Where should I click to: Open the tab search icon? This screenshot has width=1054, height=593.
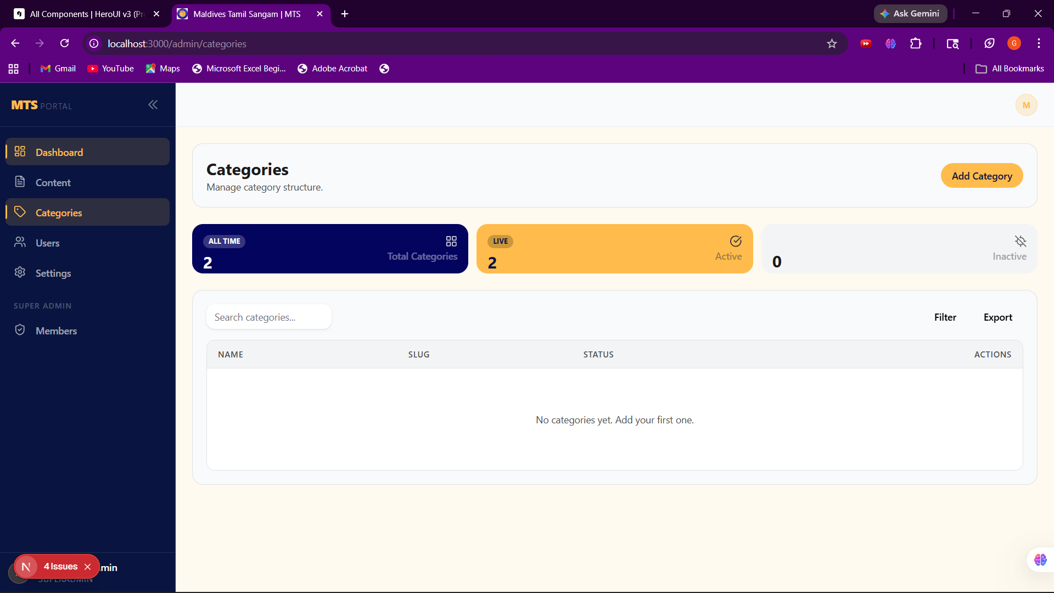pyautogui.click(x=952, y=43)
